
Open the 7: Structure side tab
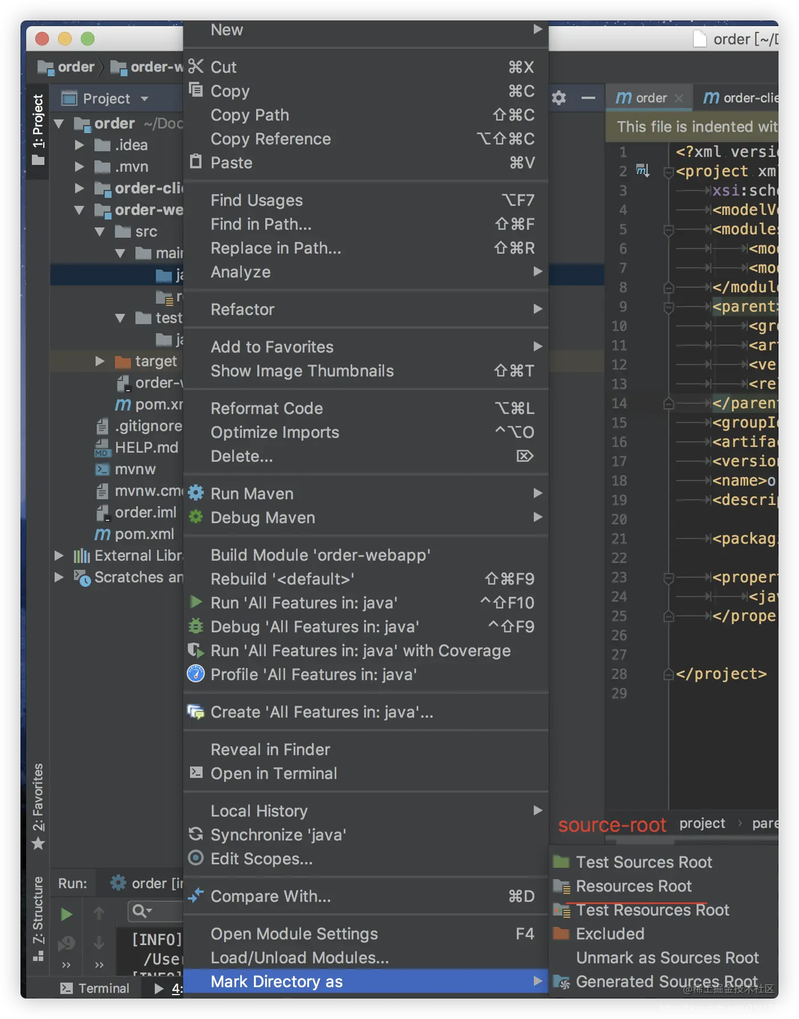(x=38, y=919)
